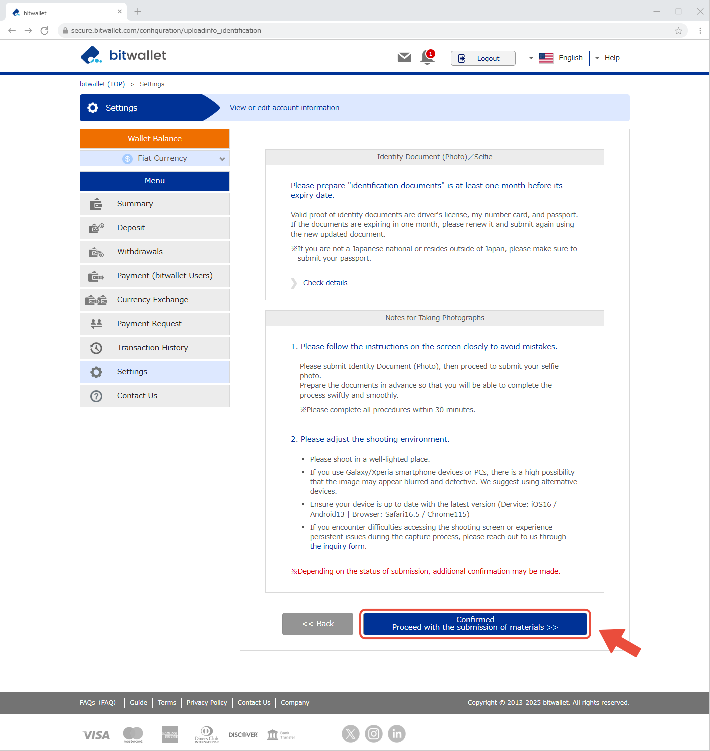Screen dimensions: 710x751
Task: Expand the Fiat Currency dropdown
Action: [155, 158]
